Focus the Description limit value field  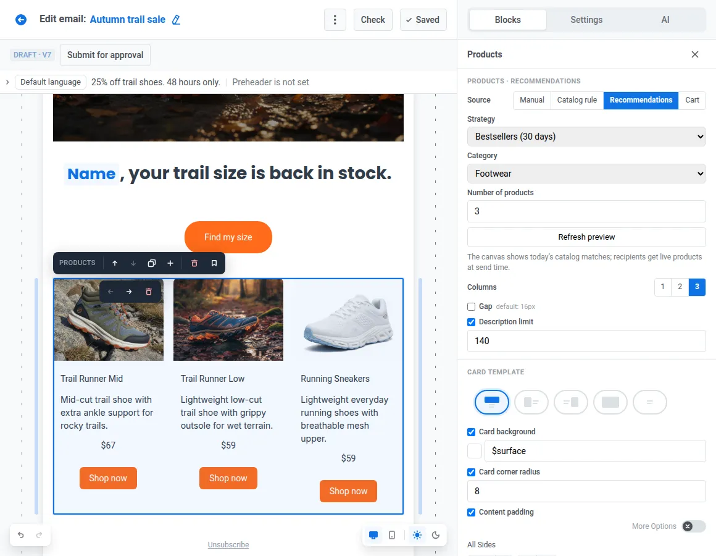click(586, 341)
